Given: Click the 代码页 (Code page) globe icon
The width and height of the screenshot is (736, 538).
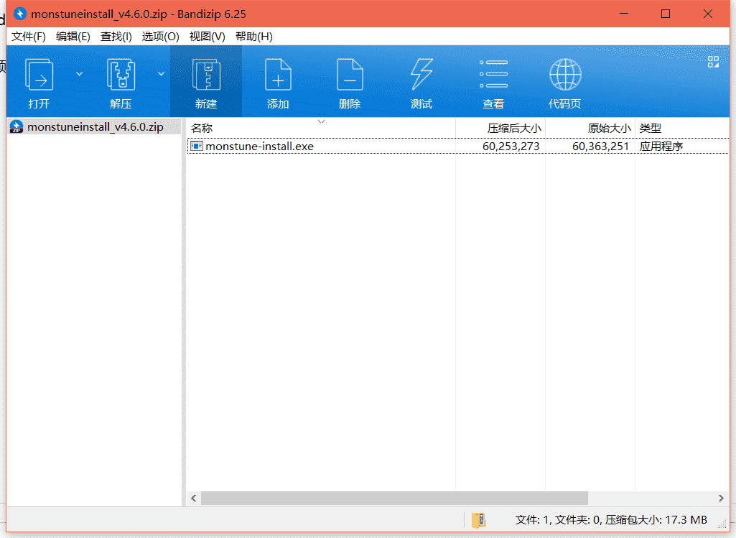Looking at the screenshot, I should [x=565, y=74].
